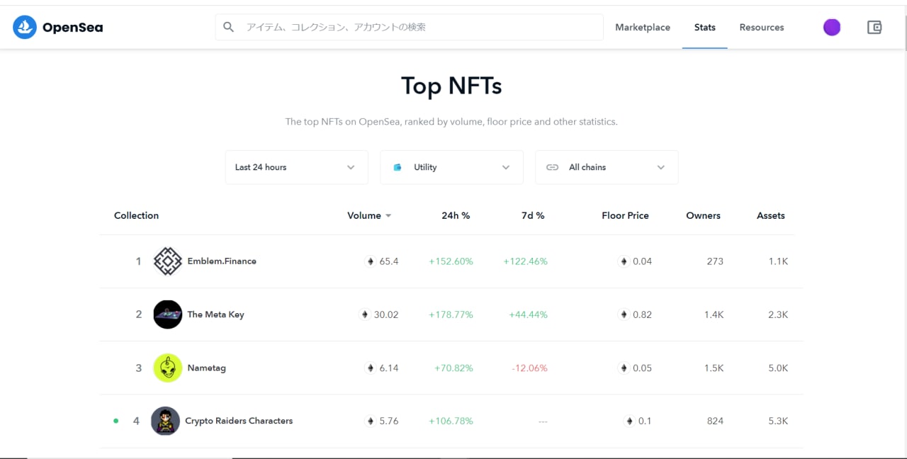
Task: Click the search magnifier icon
Action: (x=228, y=27)
